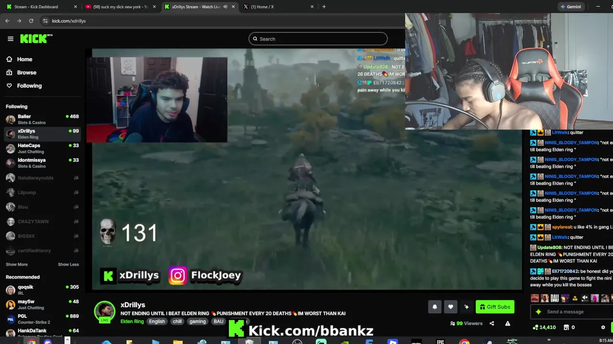The image size is (613, 344).
Task: Open offline BIGSIIX channel
Action: pos(42,236)
